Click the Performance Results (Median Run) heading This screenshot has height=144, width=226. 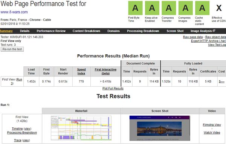(x=113, y=56)
